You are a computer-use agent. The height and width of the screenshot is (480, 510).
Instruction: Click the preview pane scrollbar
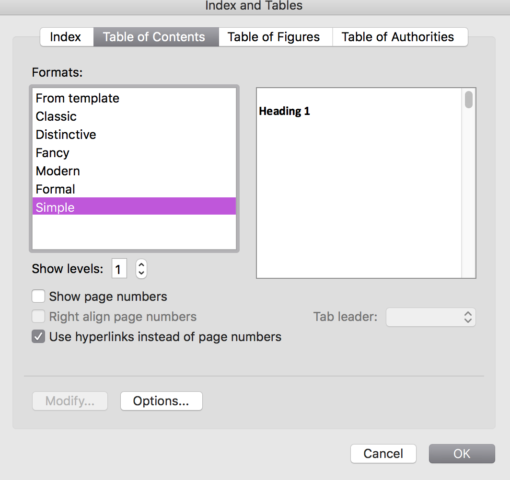point(469,182)
